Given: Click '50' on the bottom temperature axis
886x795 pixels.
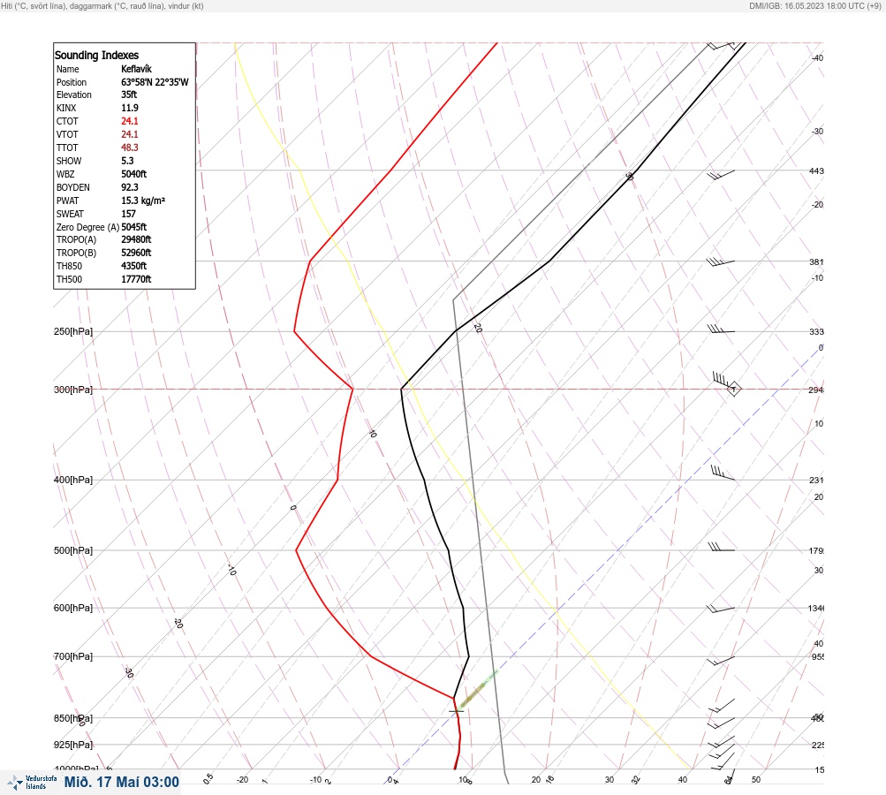Looking at the screenshot, I should click(756, 780).
